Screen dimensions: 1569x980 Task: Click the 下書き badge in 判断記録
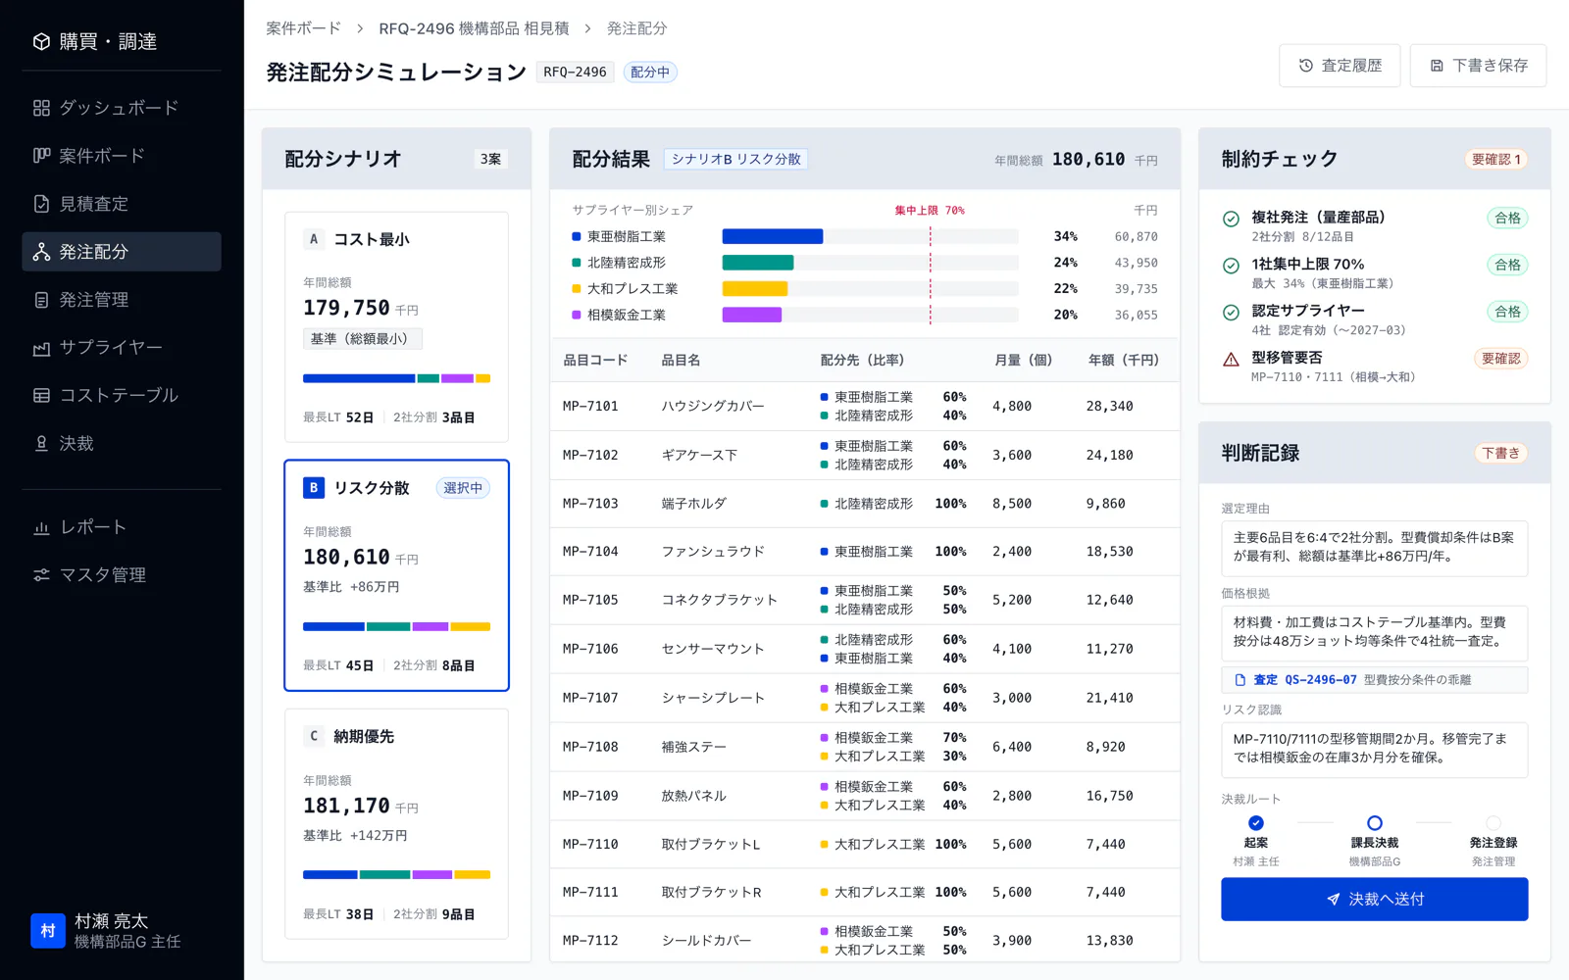point(1501,453)
